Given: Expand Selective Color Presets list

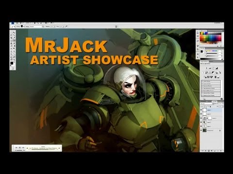Looking at the screenshot, I should 202,95.
